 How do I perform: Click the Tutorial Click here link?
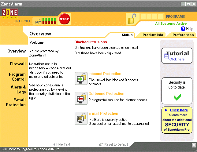pos(177,59)
